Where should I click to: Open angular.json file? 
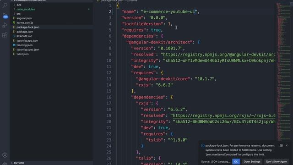[x=24, y=18]
